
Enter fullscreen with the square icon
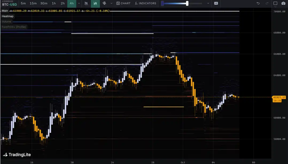275,3
